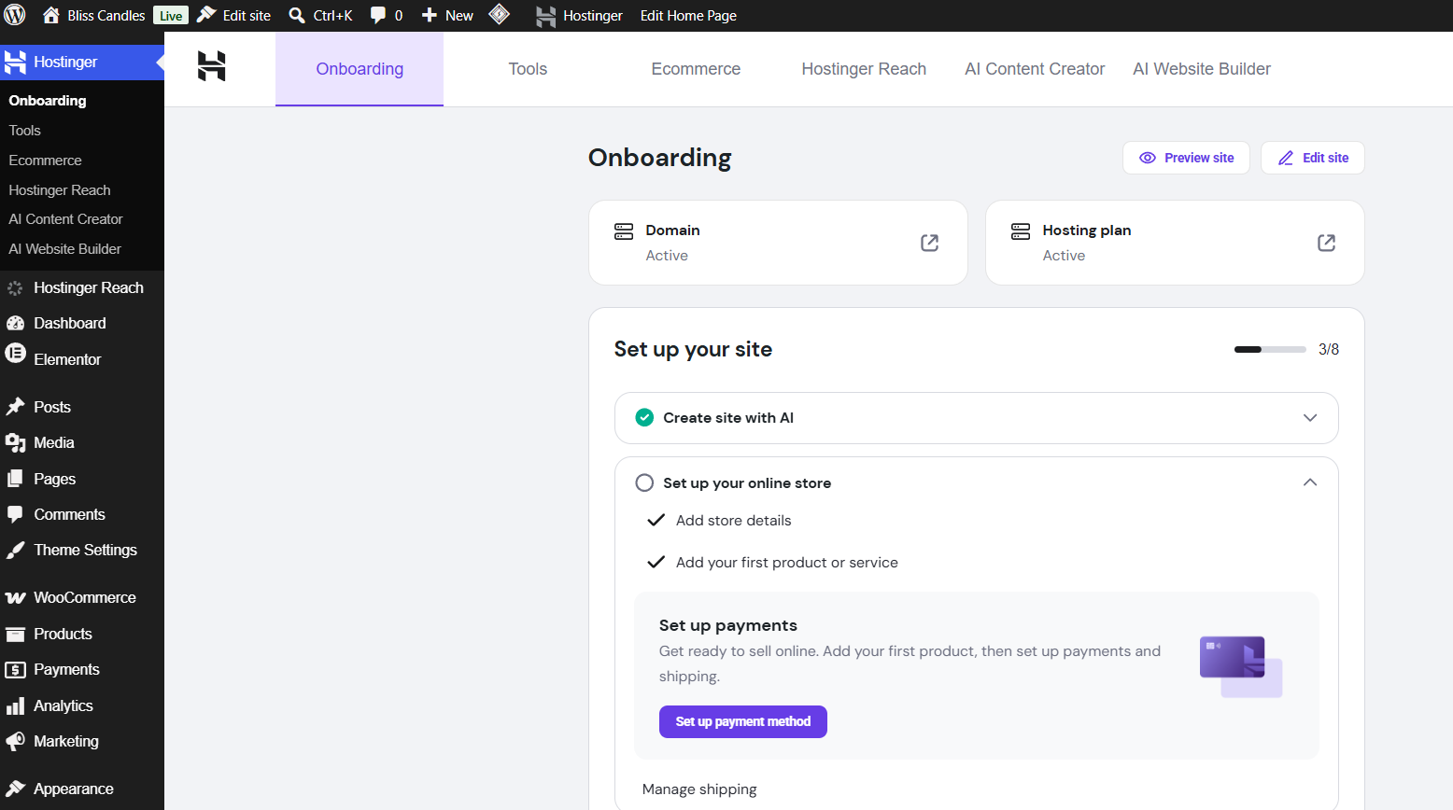Screen dimensions: 1453x810
Task: Click Add store details step
Action: click(x=733, y=521)
